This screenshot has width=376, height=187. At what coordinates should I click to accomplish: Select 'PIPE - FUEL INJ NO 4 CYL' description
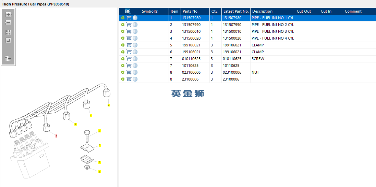pos(272,38)
